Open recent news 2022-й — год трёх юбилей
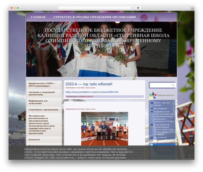 [x=162, y=104]
